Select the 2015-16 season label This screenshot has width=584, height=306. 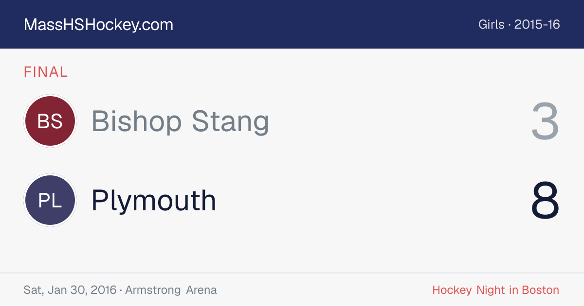tap(537, 24)
